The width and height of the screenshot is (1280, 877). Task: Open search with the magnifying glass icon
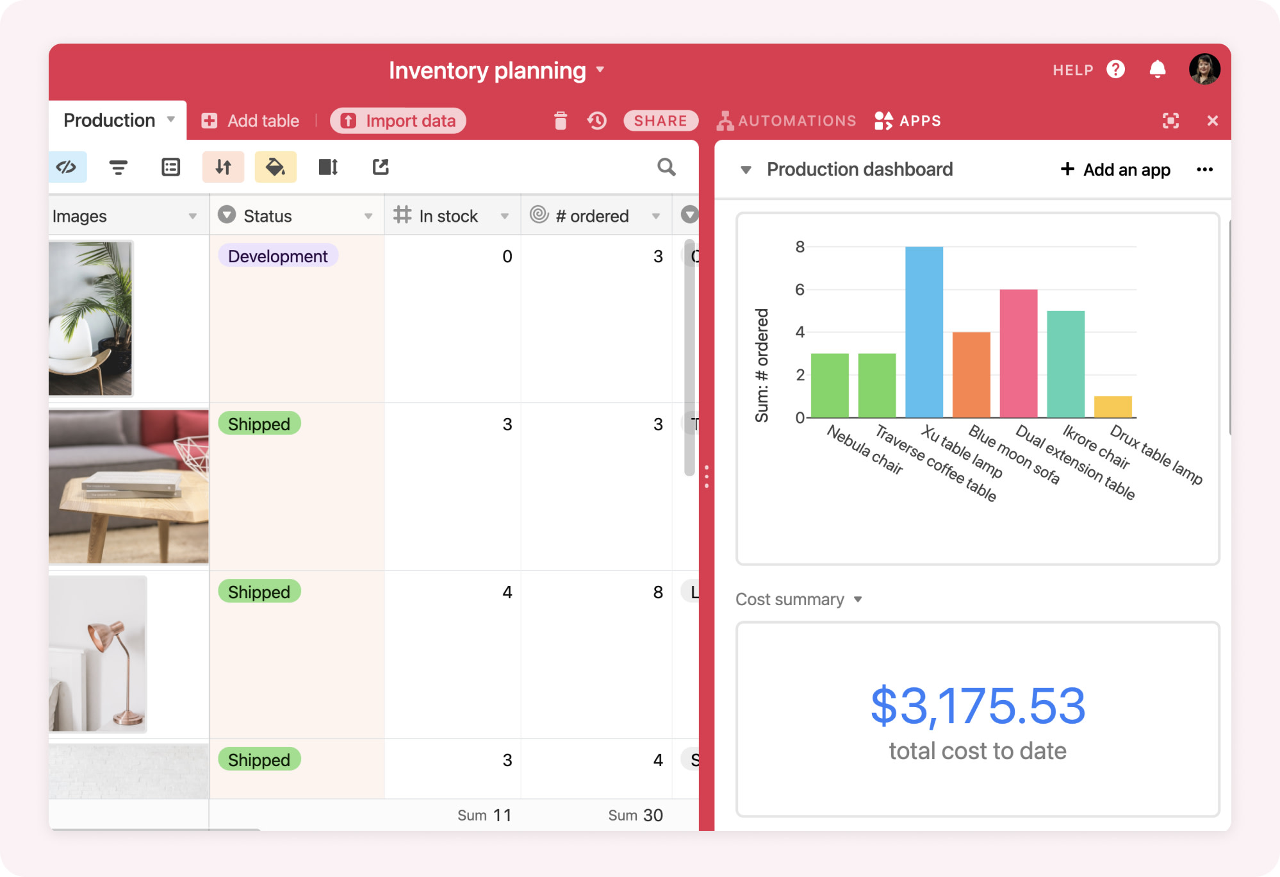(x=666, y=167)
